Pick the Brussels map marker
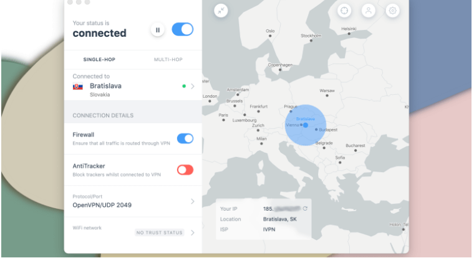 (x=235, y=106)
